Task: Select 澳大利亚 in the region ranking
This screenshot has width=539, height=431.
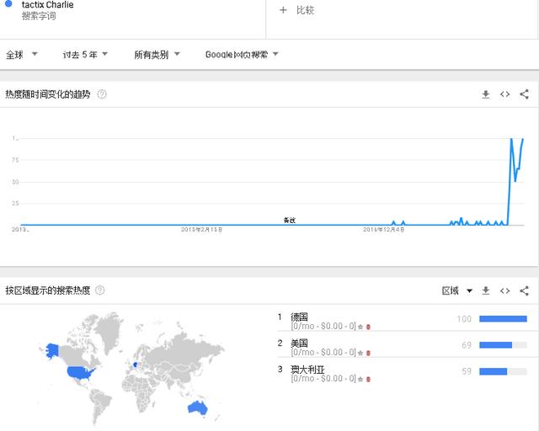Action: point(307,370)
